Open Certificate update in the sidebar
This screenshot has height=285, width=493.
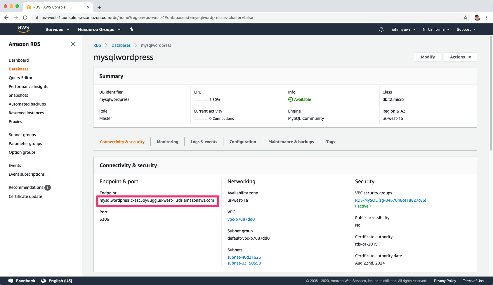pyautogui.click(x=25, y=196)
